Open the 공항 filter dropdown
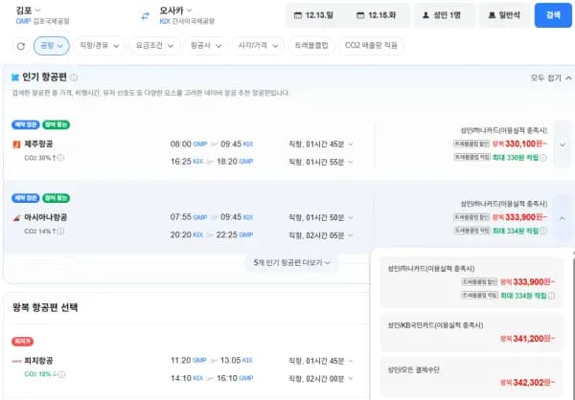 [x=52, y=46]
